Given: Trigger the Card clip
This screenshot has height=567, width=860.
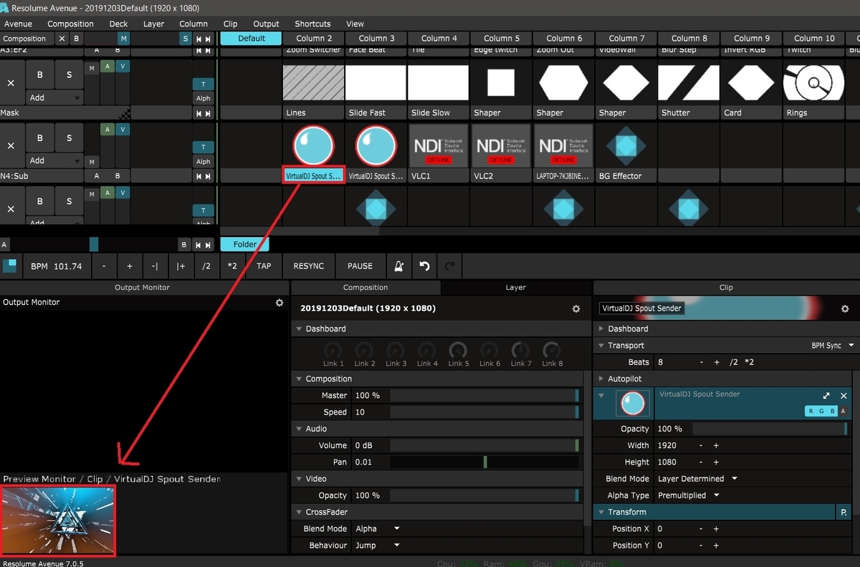Looking at the screenshot, I should [x=751, y=83].
